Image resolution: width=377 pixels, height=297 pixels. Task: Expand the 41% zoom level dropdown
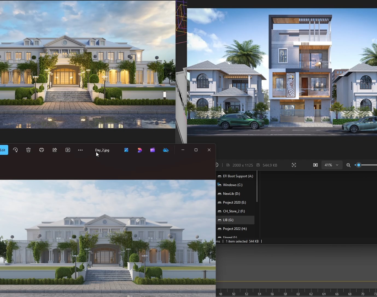point(331,165)
